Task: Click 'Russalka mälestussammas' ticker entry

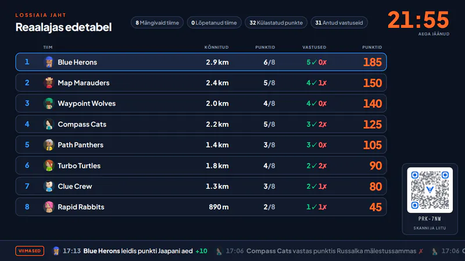Action: pyautogui.click(x=376, y=251)
